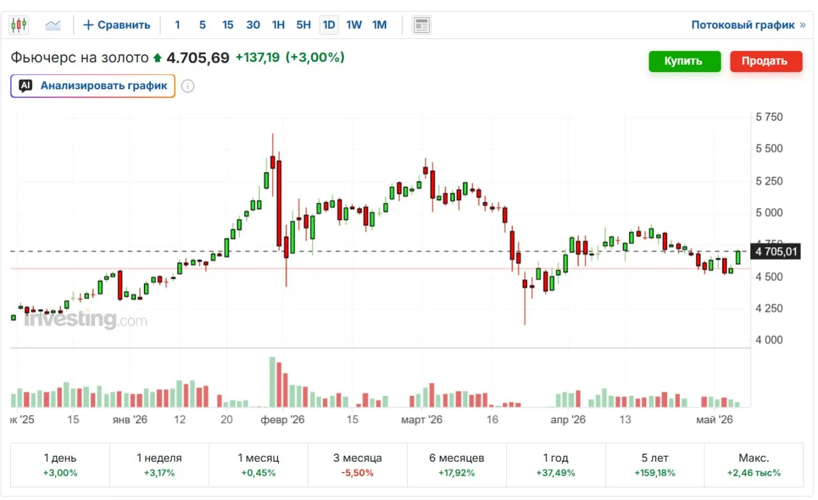Viewport: 818px width, 500px height.
Task: Click the red Продать button
Action: coord(766,61)
